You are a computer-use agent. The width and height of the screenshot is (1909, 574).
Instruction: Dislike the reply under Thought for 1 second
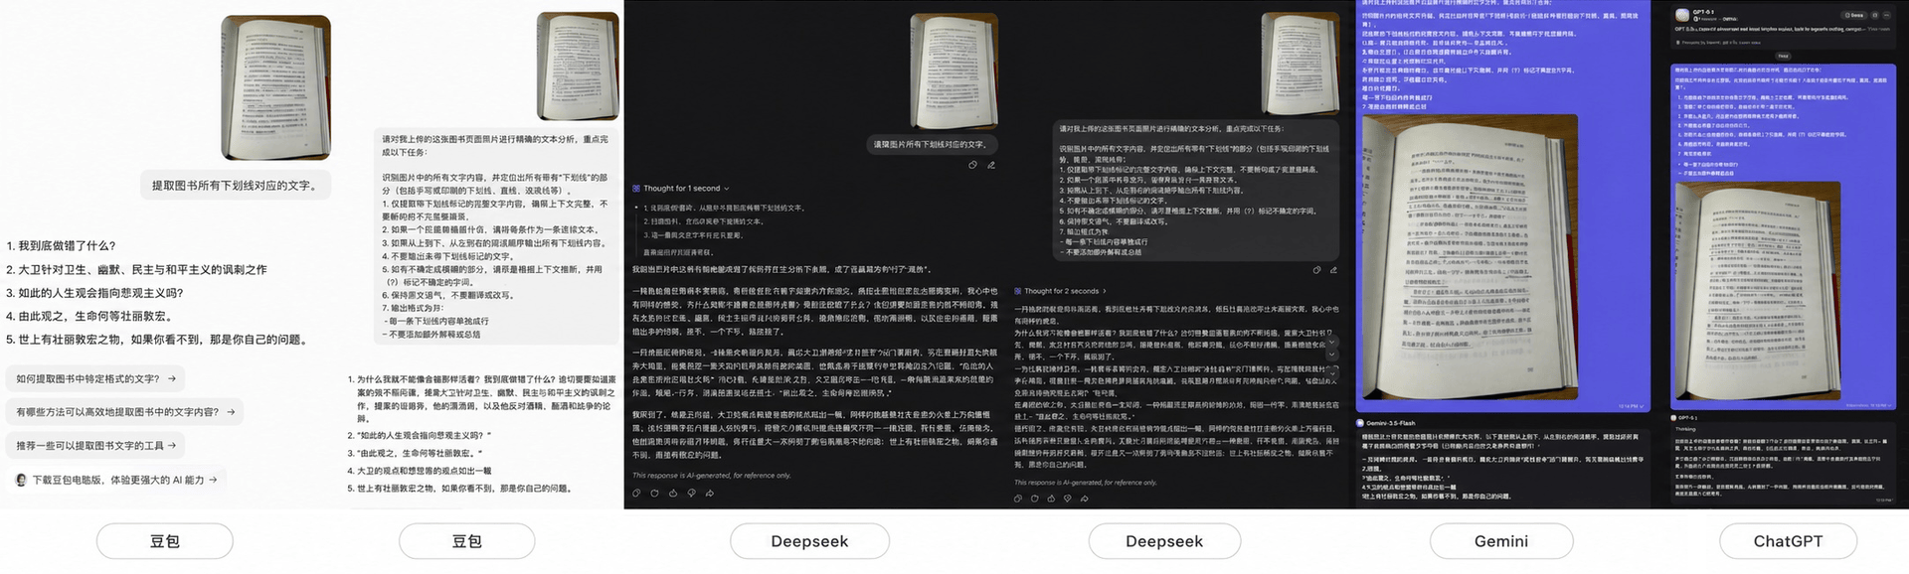[691, 493]
